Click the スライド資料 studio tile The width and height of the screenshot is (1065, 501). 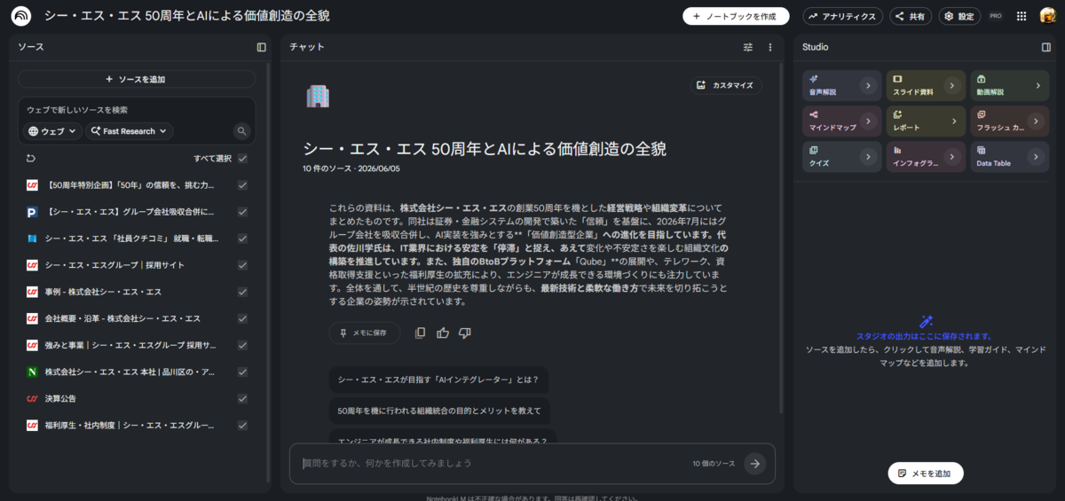(926, 86)
